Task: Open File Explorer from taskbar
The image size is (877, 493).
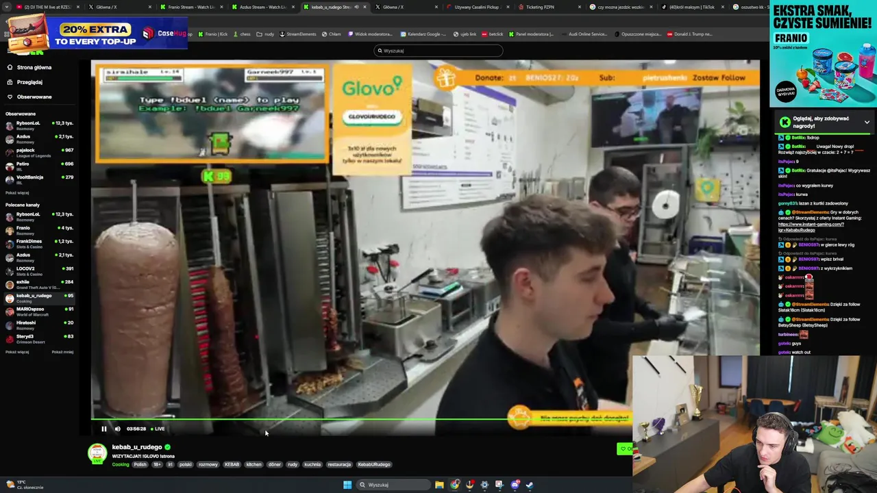Action: click(x=439, y=485)
